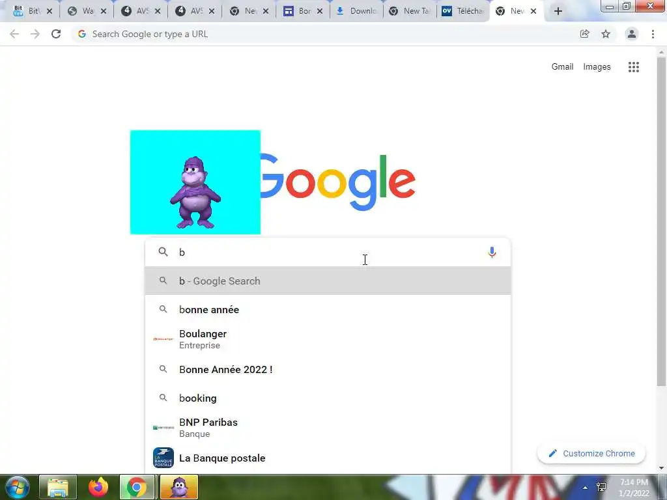Launch Firefox from the taskbar
The width and height of the screenshot is (667, 500).
tap(98, 487)
